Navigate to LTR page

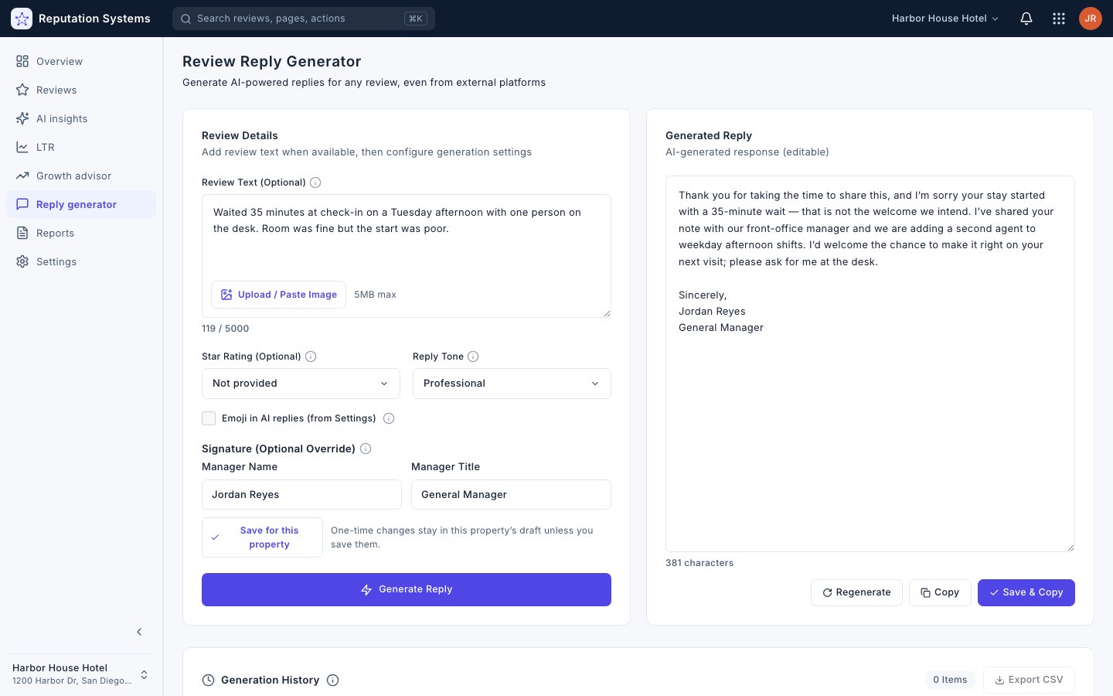81,147
